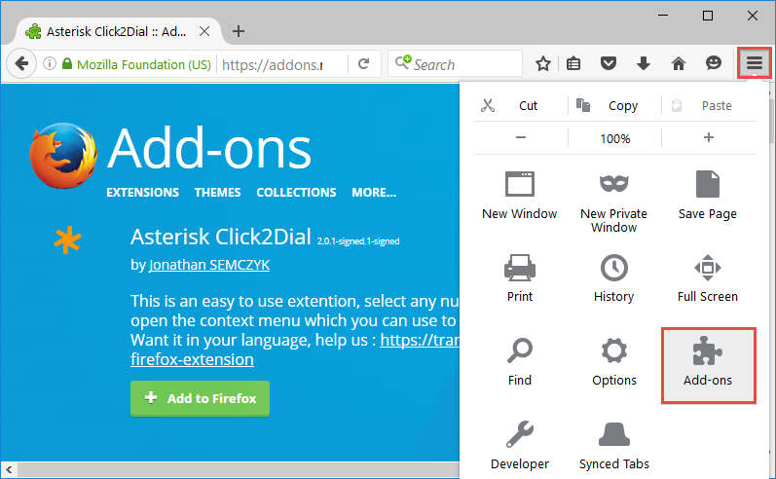Select Print from the menu panel

coord(520,278)
